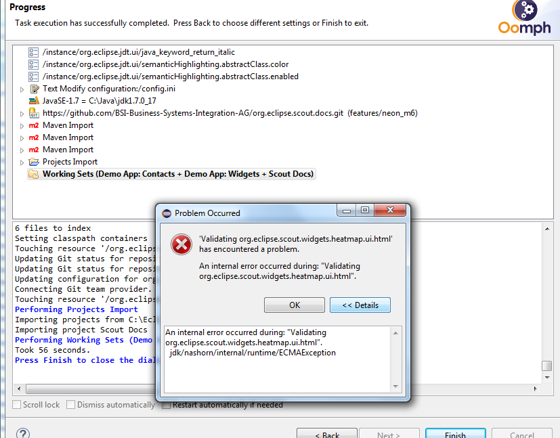Image resolution: width=560 pixels, height=438 pixels.
Task: Expand the Projects Import node
Action: (22, 162)
